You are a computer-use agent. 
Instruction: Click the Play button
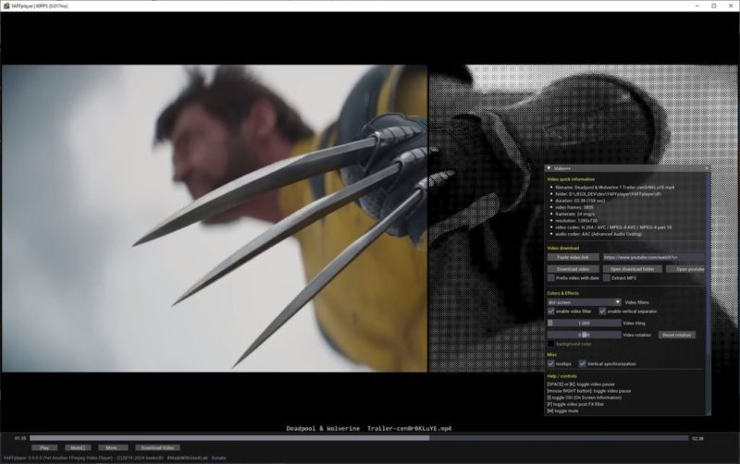tap(44, 448)
